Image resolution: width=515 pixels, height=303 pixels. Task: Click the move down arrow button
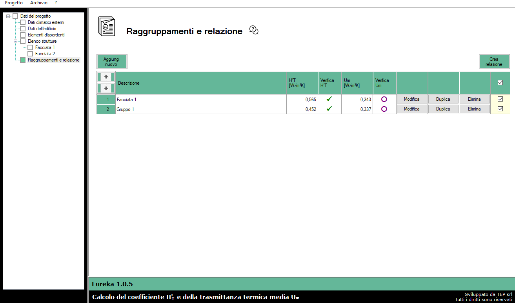pyautogui.click(x=106, y=88)
